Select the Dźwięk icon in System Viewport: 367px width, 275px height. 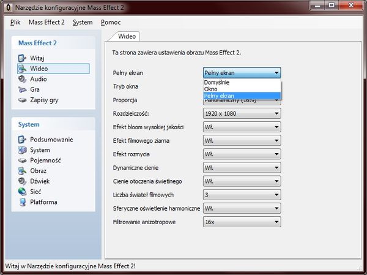23,181
